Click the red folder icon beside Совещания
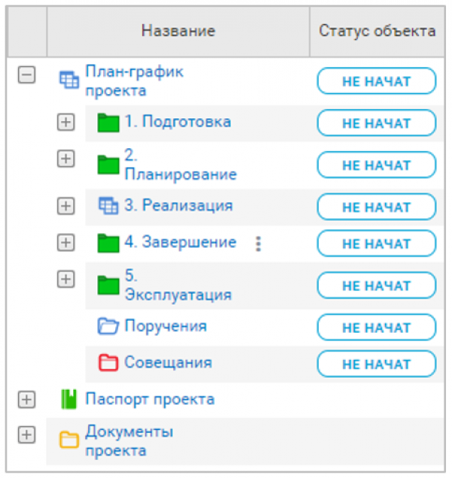 click(108, 363)
